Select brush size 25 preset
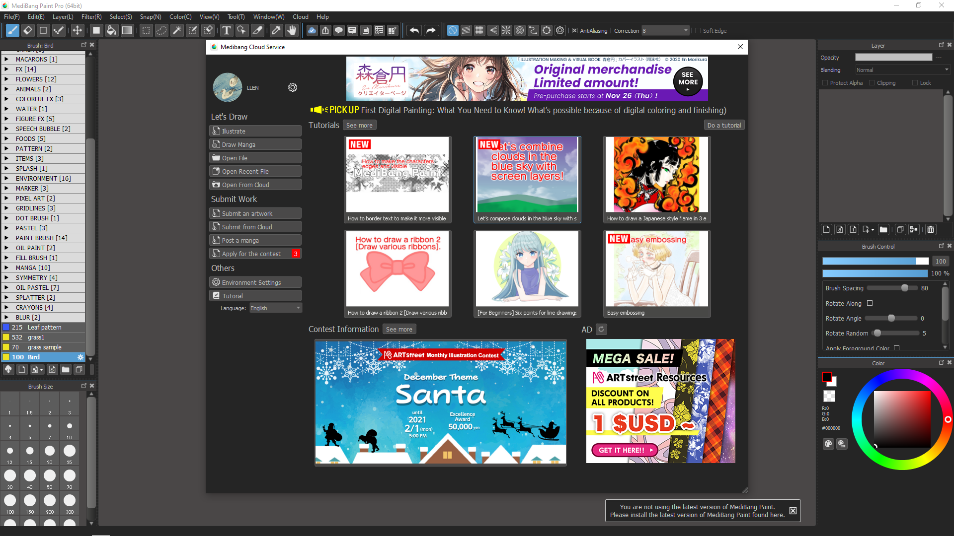 [x=70, y=453]
